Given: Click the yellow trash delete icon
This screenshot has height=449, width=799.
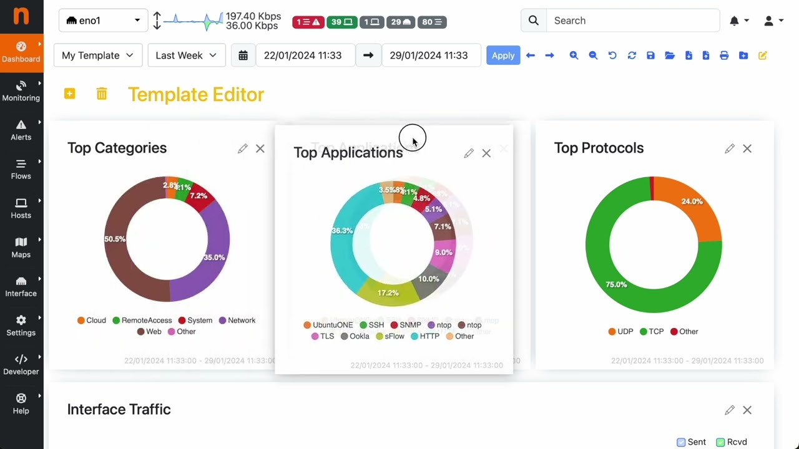Looking at the screenshot, I should [102, 94].
